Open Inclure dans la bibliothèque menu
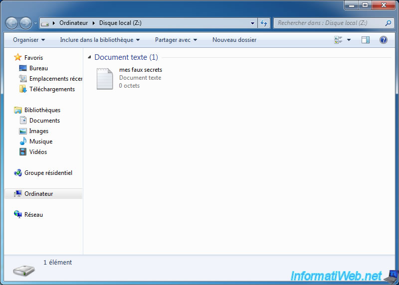This screenshot has width=399, height=285. [100, 40]
